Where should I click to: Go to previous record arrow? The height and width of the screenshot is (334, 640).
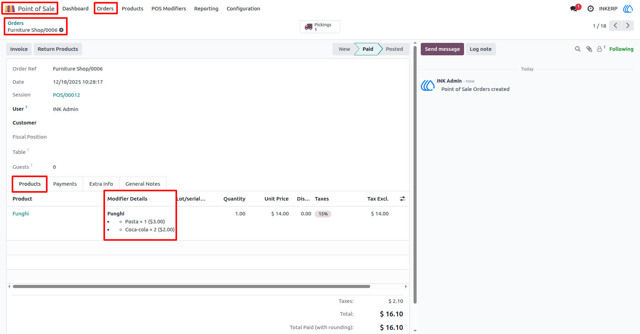point(615,26)
